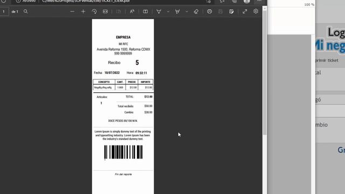Click the Save icon in PDF toolbar
This screenshot has width=345, height=194.
click(x=220, y=11)
